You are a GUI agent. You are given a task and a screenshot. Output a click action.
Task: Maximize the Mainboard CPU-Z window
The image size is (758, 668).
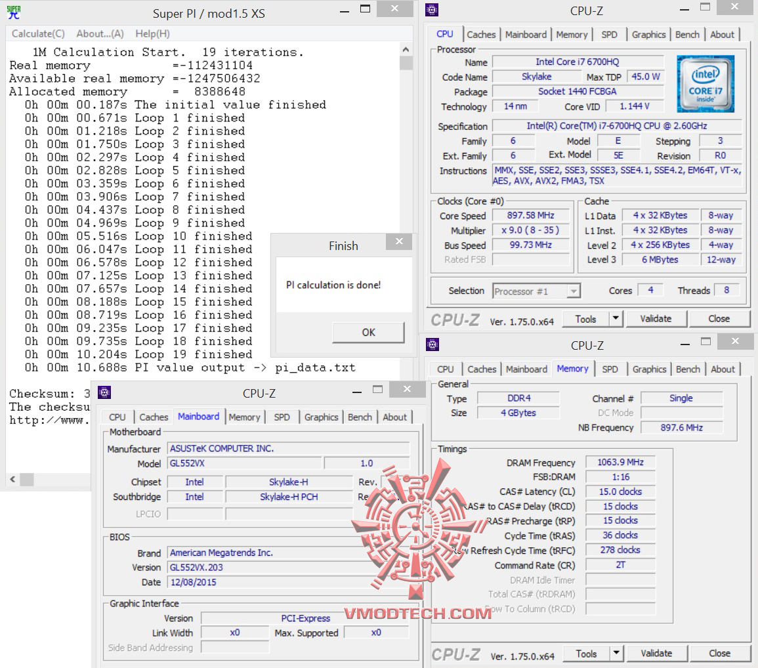pos(377,389)
